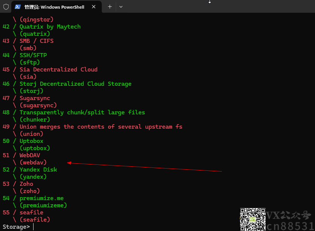Click the text '(seafile)'
This screenshot has width=315, height=231.
pyautogui.click(x=35, y=220)
